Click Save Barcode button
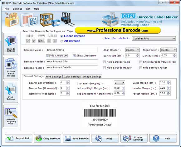The image size is (181, 147). tap(76, 138)
